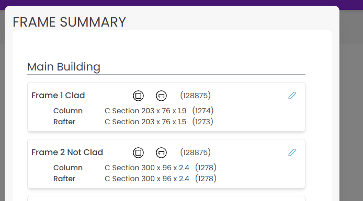Click Frame 1 Clad's (128875) ID
Image resolution: width=363 pixels, height=201 pixels.
pos(196,96)
